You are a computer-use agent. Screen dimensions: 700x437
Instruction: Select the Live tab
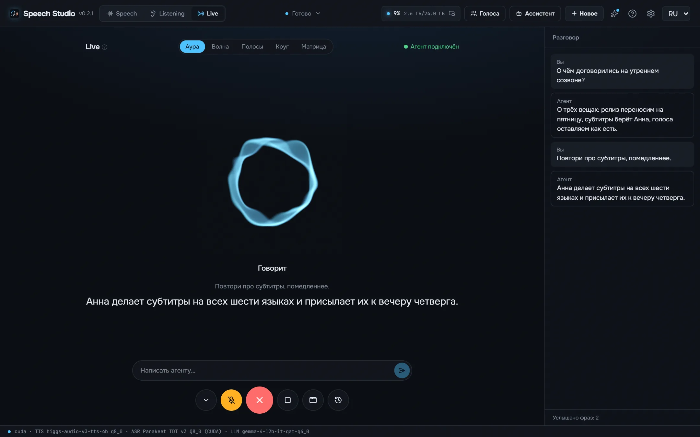[x=208, y=14]
